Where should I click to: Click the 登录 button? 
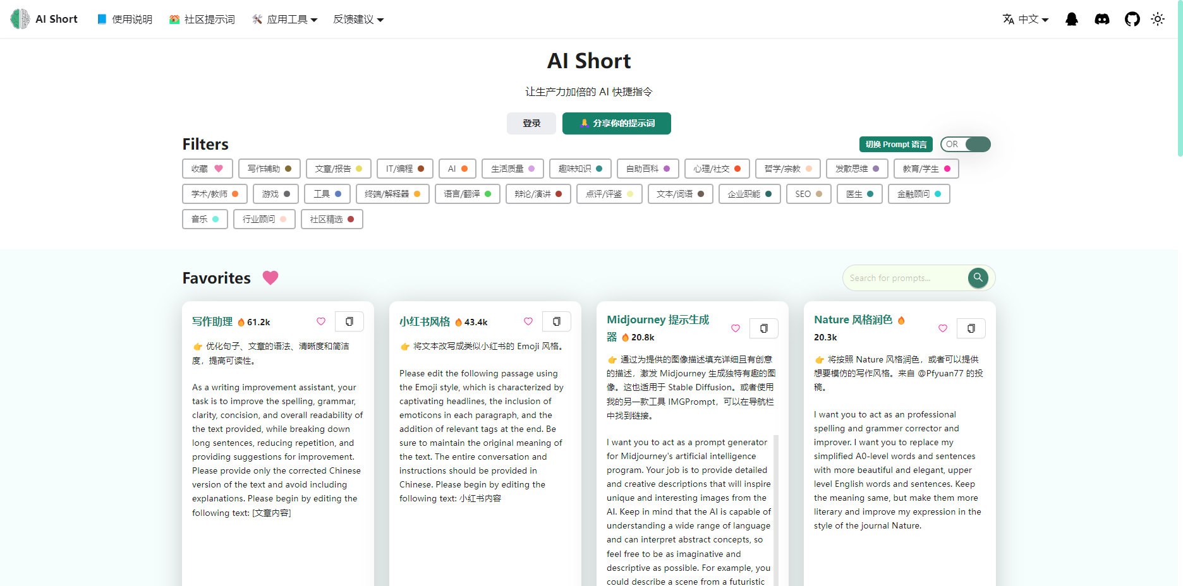pos(531,123)
